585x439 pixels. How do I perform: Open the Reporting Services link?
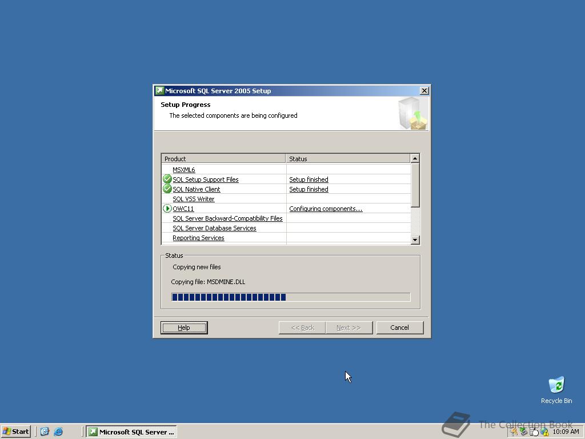click(x=198, y=238)
